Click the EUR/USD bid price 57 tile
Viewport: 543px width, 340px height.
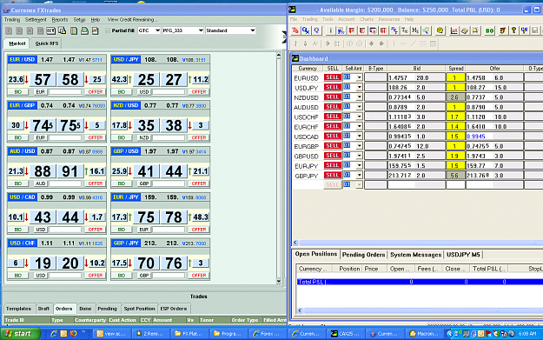pyautogui.click(x=43, y=80)
